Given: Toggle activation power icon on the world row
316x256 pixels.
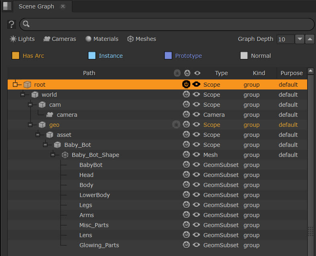Looking at the screenshot, I should point(186,95).
